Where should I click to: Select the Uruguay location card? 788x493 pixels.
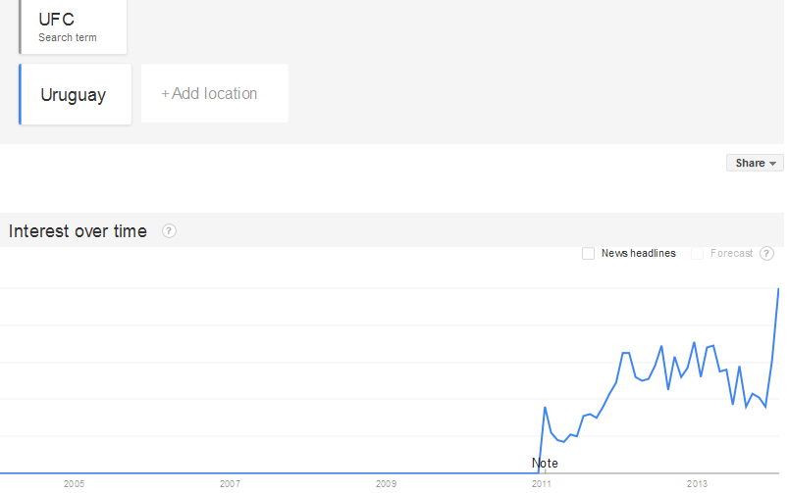pos(75,95)
